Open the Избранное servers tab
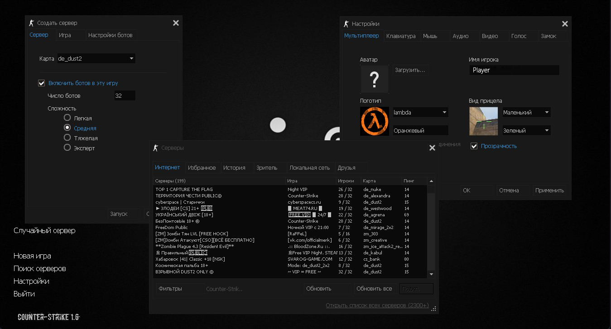Screen dimensions: 611x329 click(x=202, y=168)
